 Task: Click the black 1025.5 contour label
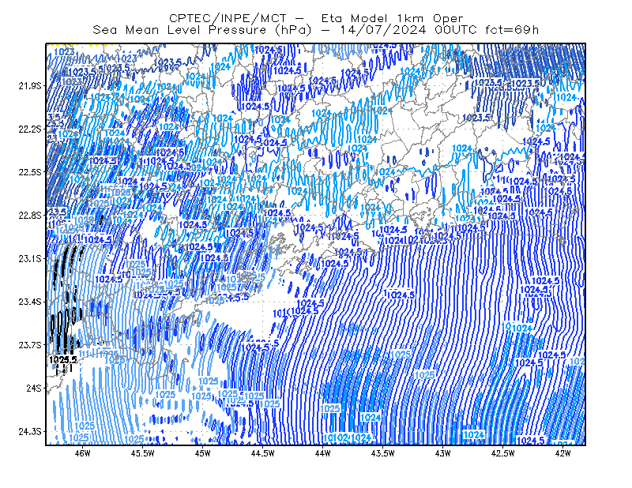point(63,359)
